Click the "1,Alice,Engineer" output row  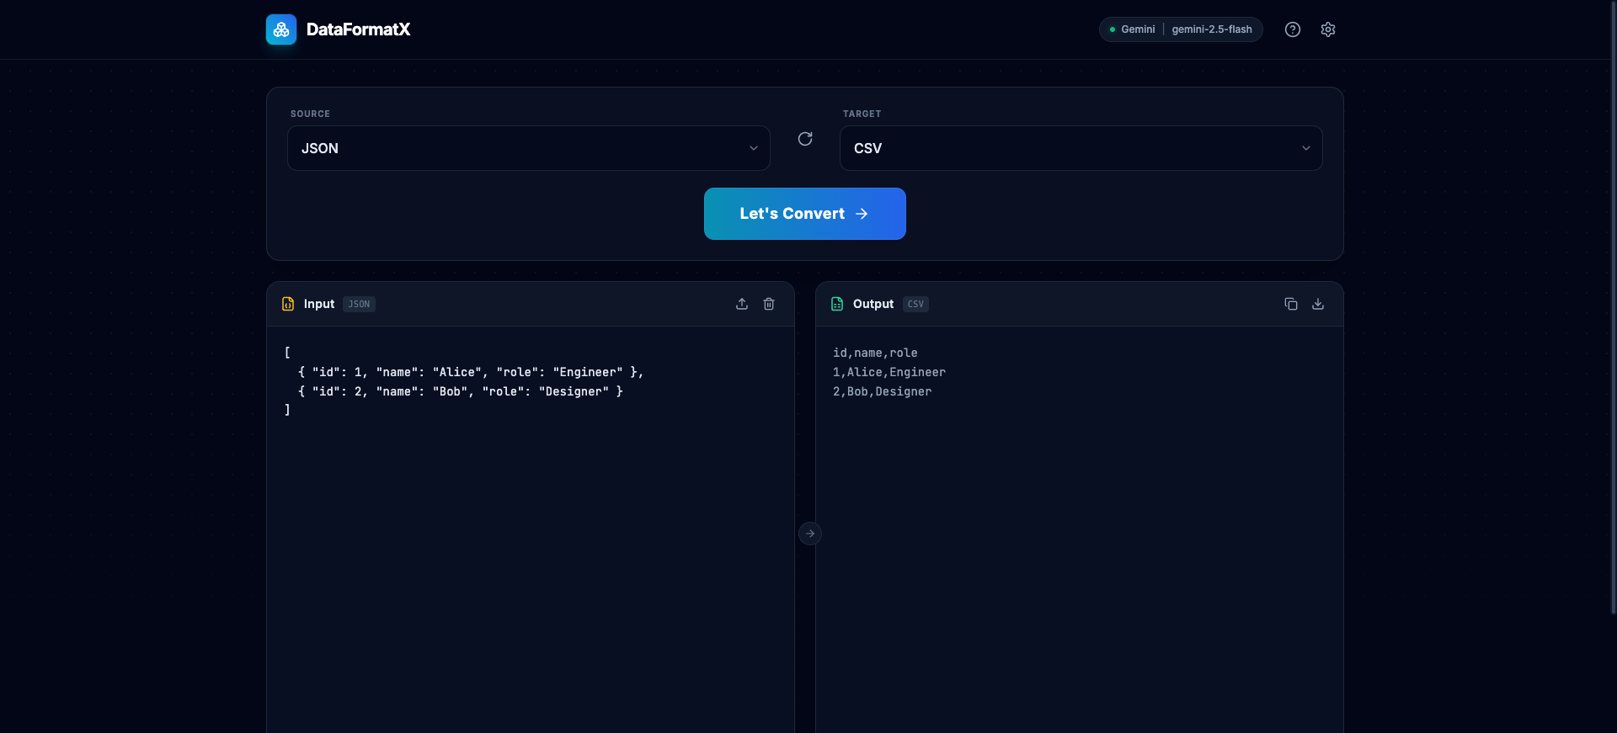pyautogui.click(x=889, y=372)
